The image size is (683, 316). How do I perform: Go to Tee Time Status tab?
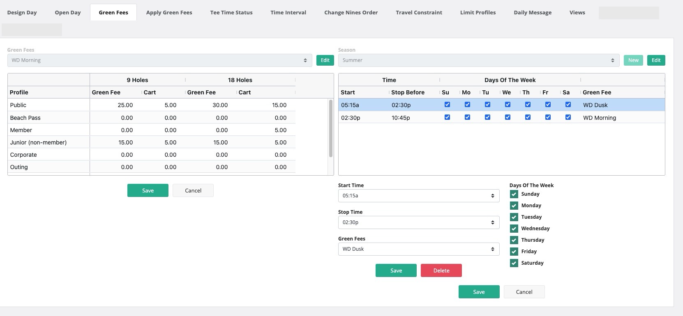[x=231, y=12]
